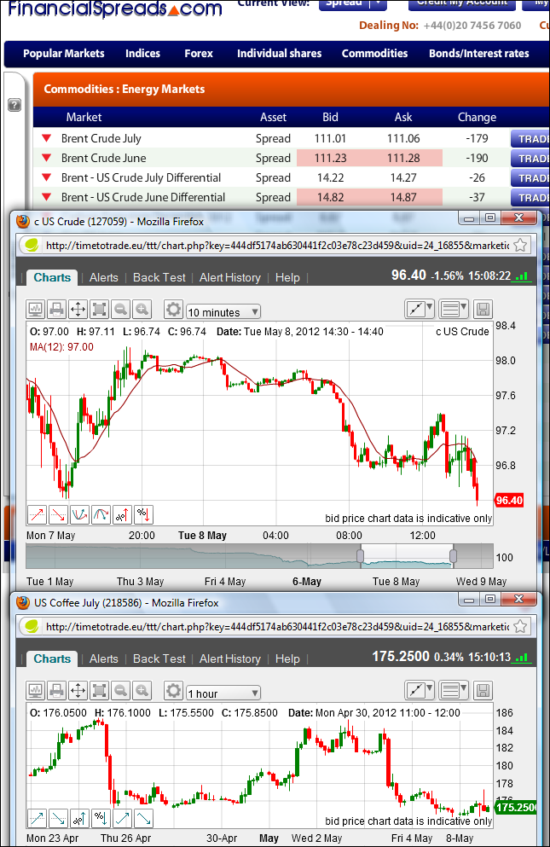Click Trade button for Brent Crude June
This screenshot has height=847, width=550.
click(x=530, y=159)
